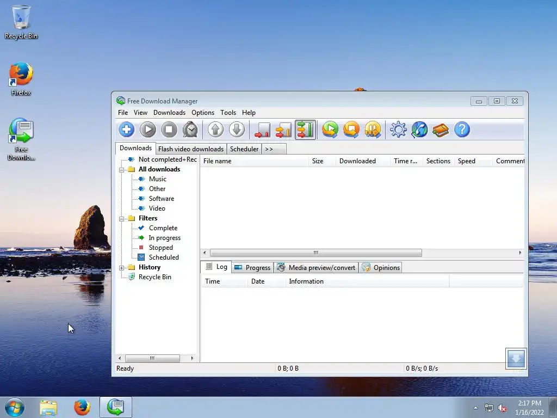Click the download list horizontal scrollbar thumb
The image size is (557, 418).
point(316,253)
